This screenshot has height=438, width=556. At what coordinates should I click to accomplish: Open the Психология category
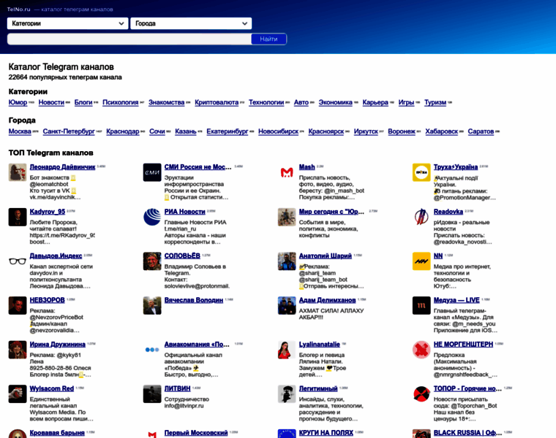(x=121, y=102)
